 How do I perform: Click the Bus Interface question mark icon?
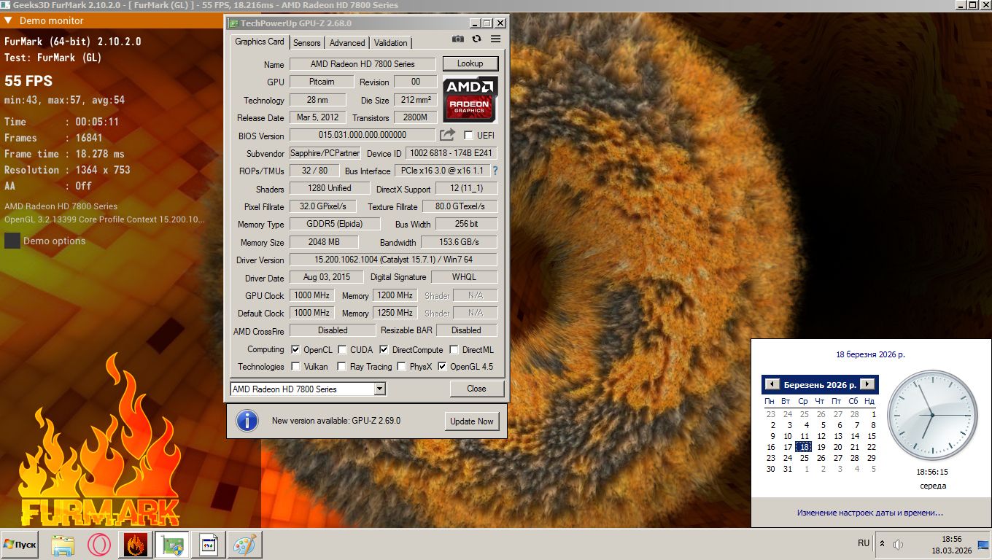[x=495, y=171]
